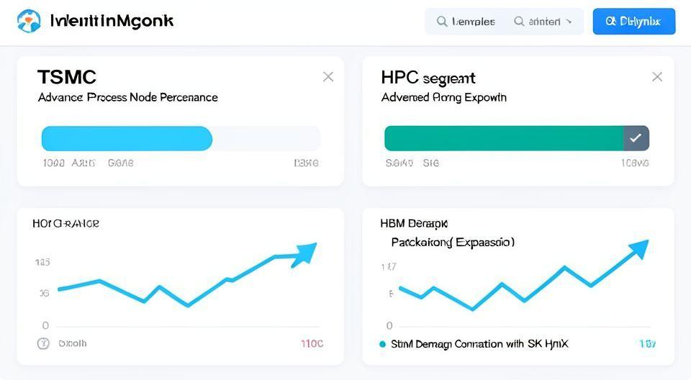Open the SK Hynix demand correlation link
The width and height of the screenshot is (691, 380).
pos(479,344)
